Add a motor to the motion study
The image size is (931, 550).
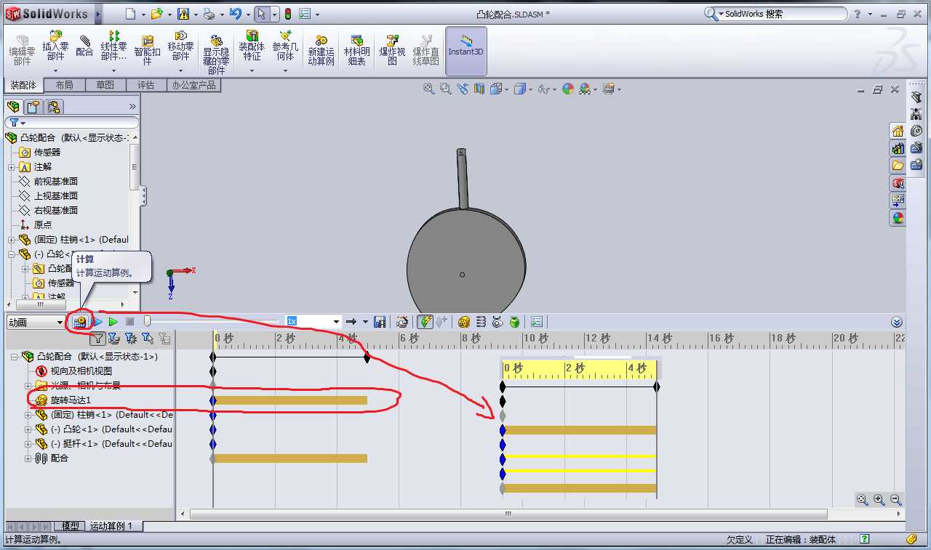(464, 321)
